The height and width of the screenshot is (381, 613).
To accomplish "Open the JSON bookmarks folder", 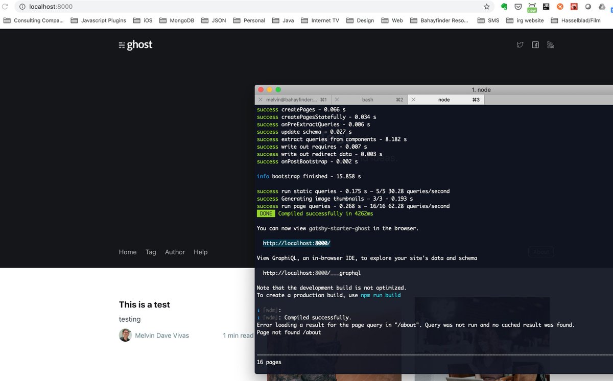I will click(214, 20).
